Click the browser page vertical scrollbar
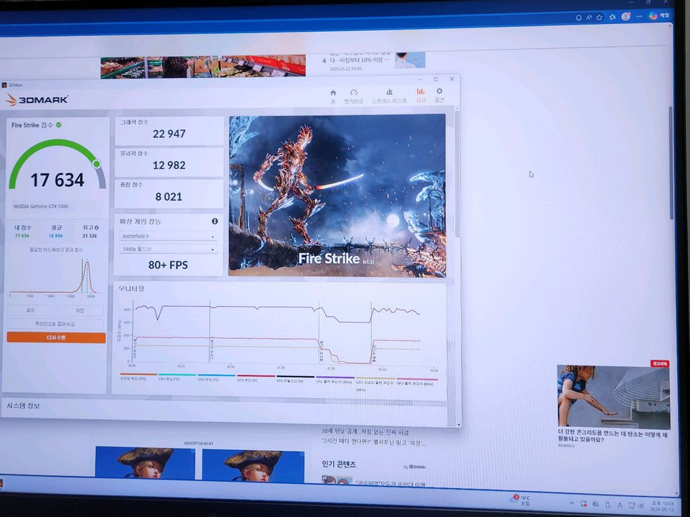 (x=671, y=163)
